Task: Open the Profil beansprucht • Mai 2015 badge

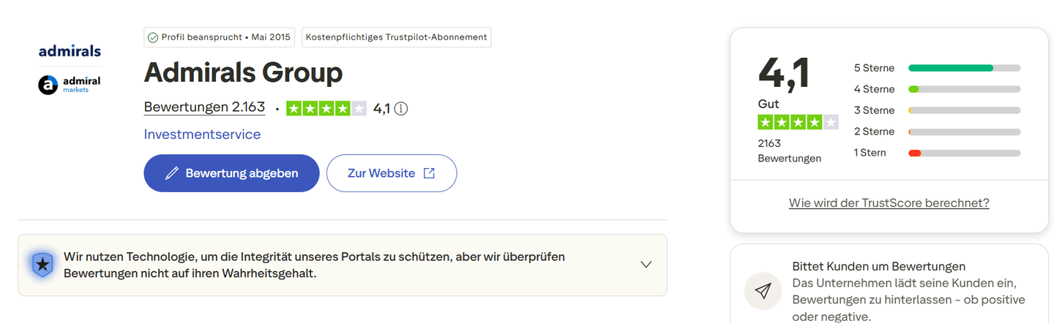Action: [219, 37]
